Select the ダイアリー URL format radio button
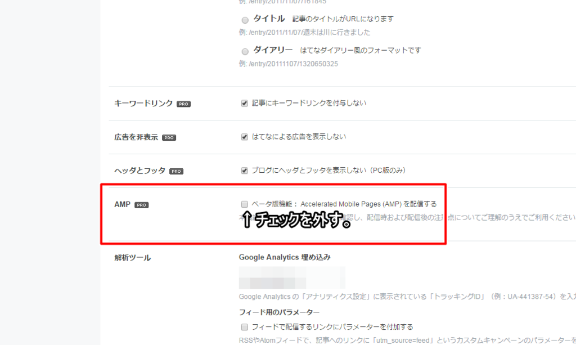 click(x=245, y=51)
